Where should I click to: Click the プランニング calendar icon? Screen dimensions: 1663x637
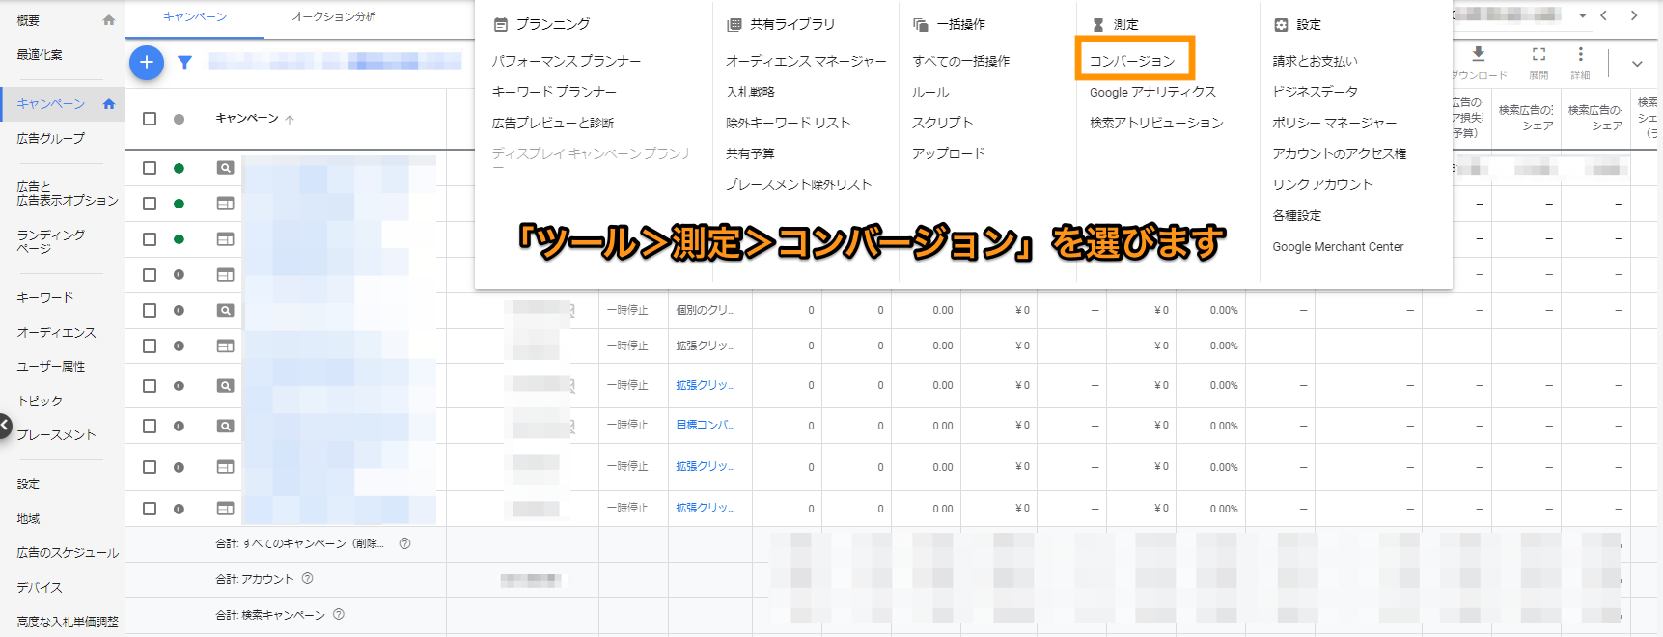500,25
